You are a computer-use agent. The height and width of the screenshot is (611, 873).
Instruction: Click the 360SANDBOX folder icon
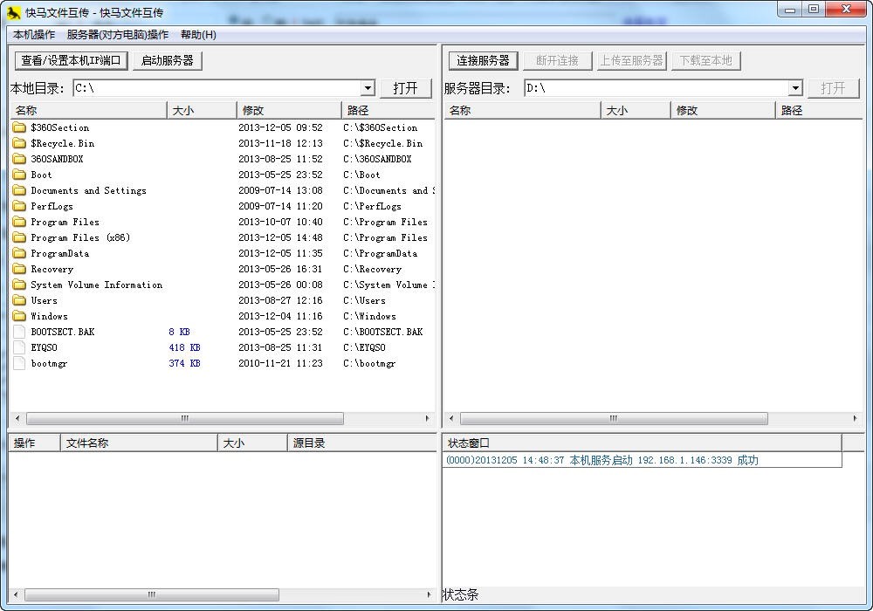19,159
